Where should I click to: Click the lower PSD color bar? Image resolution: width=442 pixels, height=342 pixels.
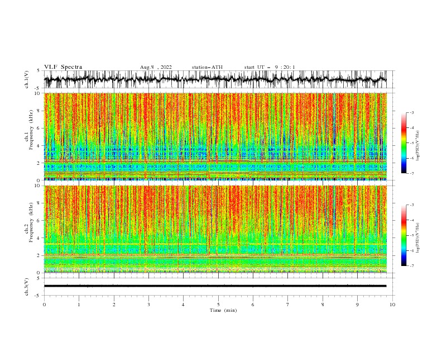point(404,235)
